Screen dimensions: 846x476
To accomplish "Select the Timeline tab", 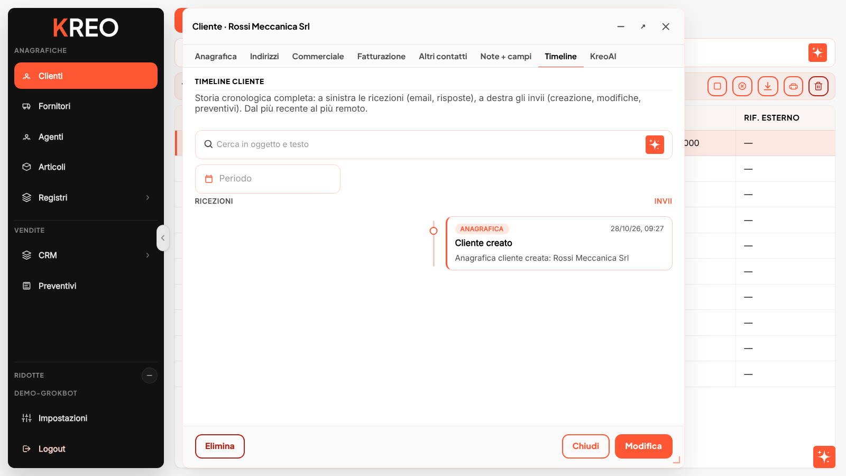I will pos(560,57).
